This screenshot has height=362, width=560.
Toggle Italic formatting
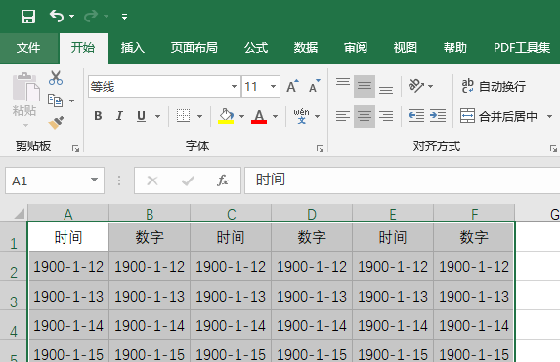pyautogui.click(x=119, y=116)
